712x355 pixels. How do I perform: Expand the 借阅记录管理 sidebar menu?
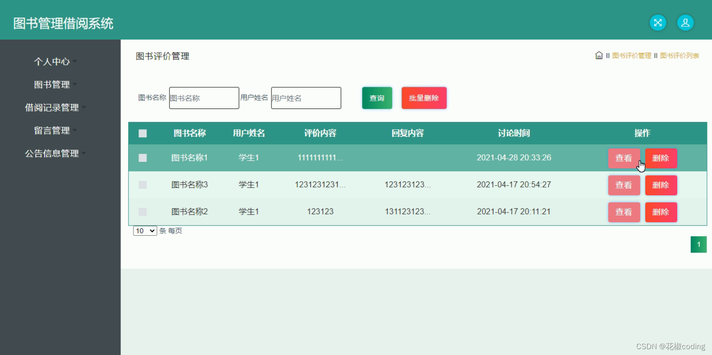click(55, 108)
